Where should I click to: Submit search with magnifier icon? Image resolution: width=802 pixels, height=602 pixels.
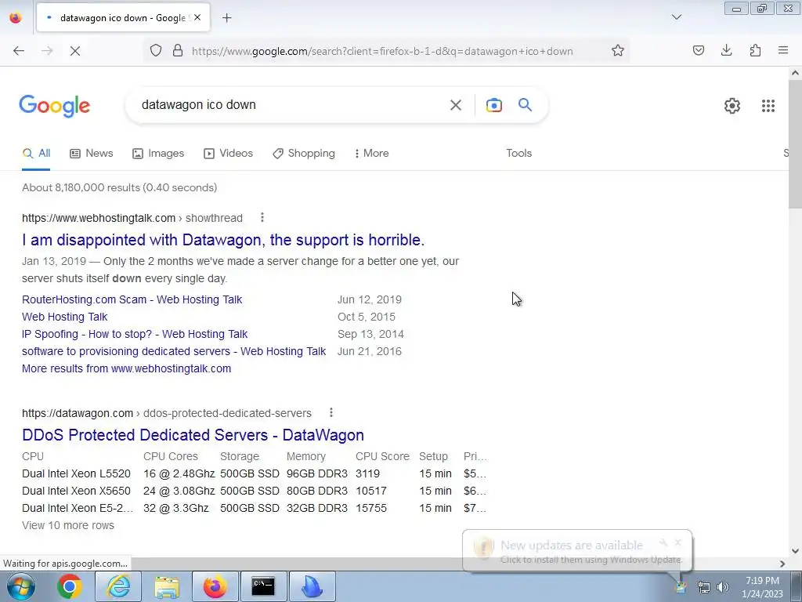525,105
